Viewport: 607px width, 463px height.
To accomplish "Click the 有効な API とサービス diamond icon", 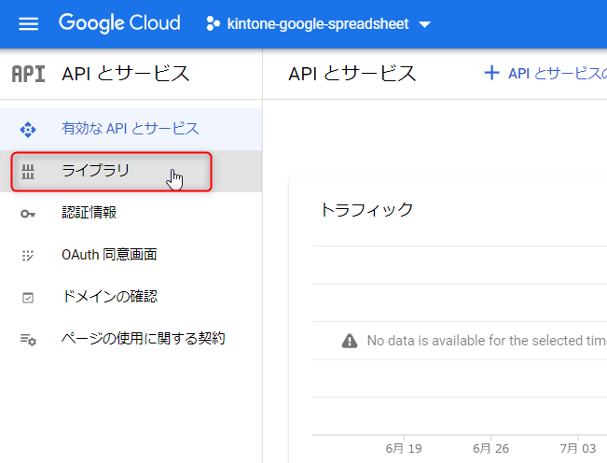I will click(x=28, y=129).
